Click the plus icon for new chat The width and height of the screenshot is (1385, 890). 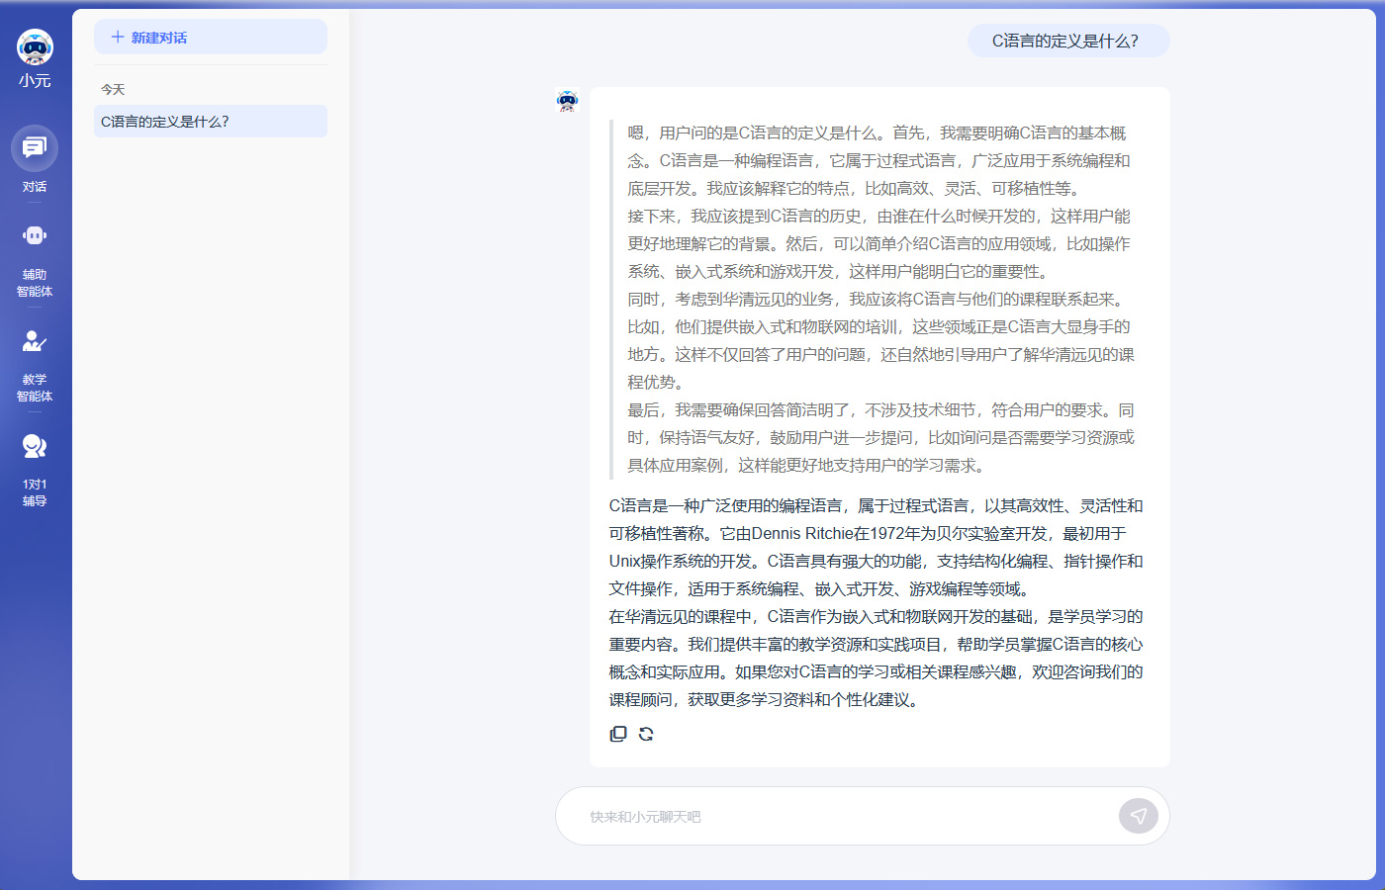click(118, 38)
